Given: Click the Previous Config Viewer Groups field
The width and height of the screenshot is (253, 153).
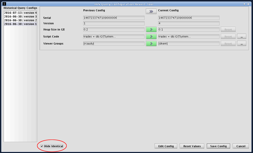Looking at the screenshot, I should coord(114,43).
